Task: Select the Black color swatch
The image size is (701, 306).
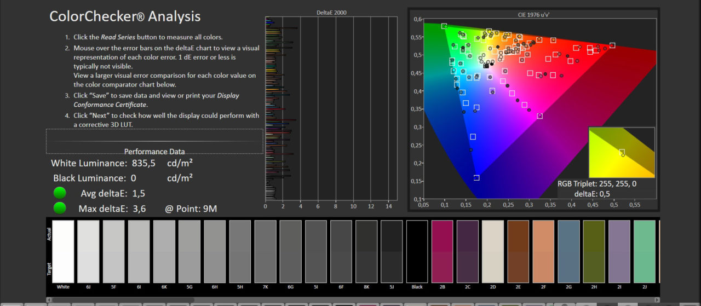Action: [417, 251]
